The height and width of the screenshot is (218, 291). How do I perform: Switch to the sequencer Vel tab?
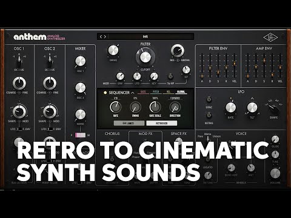pos(168,92)
